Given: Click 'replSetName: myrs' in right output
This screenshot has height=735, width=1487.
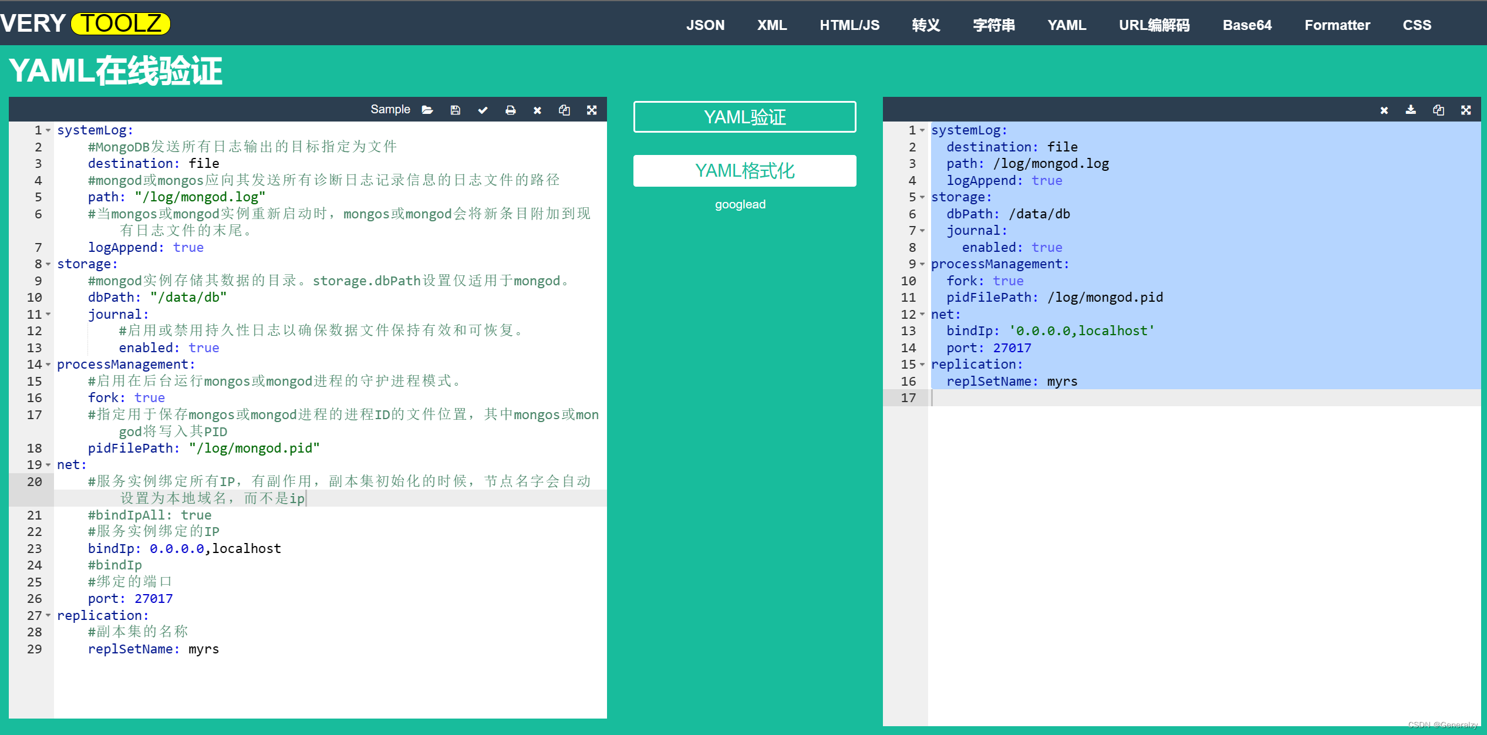Looking at the screenshot, I should pyautogui.click(x=1012, y=382).
